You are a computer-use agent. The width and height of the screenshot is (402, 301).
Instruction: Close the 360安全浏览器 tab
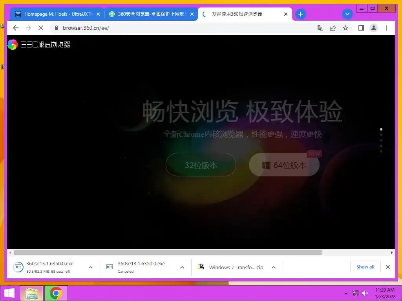pyautogui.click(x=192, y=14)
